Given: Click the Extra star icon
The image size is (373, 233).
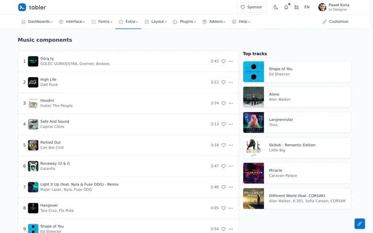Looking at the screenshot, I should point(121,22).
